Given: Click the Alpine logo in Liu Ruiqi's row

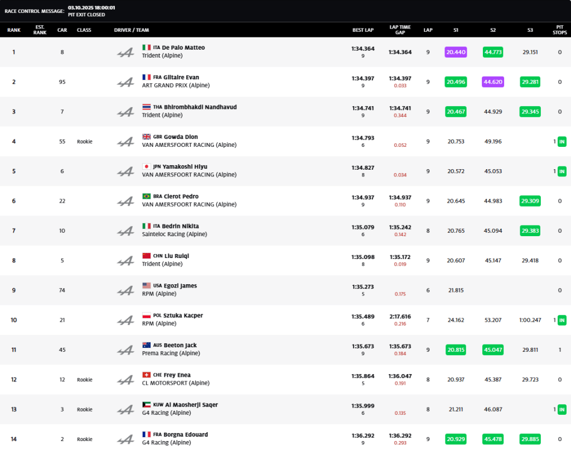Looking at the screenshot, I should click(x=125, y=261).
